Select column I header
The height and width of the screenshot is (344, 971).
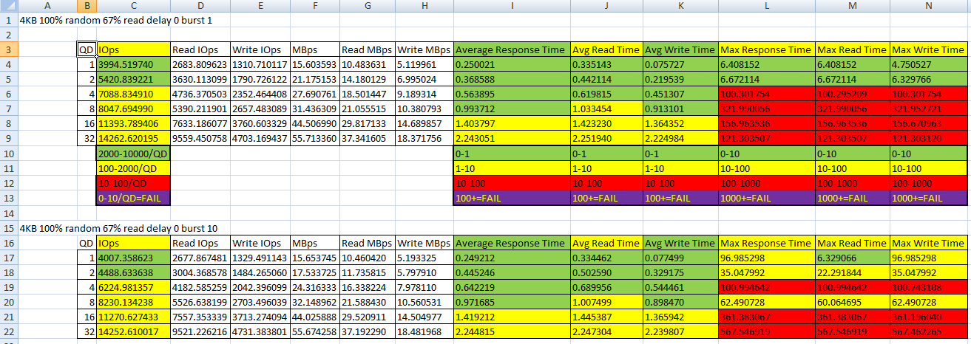click(511, 7)
